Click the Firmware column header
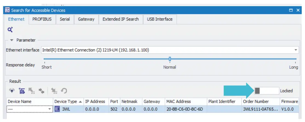Image resolution: width=305 pixels, height=122 pixels. pyautogui.click(x=289, y=102)
